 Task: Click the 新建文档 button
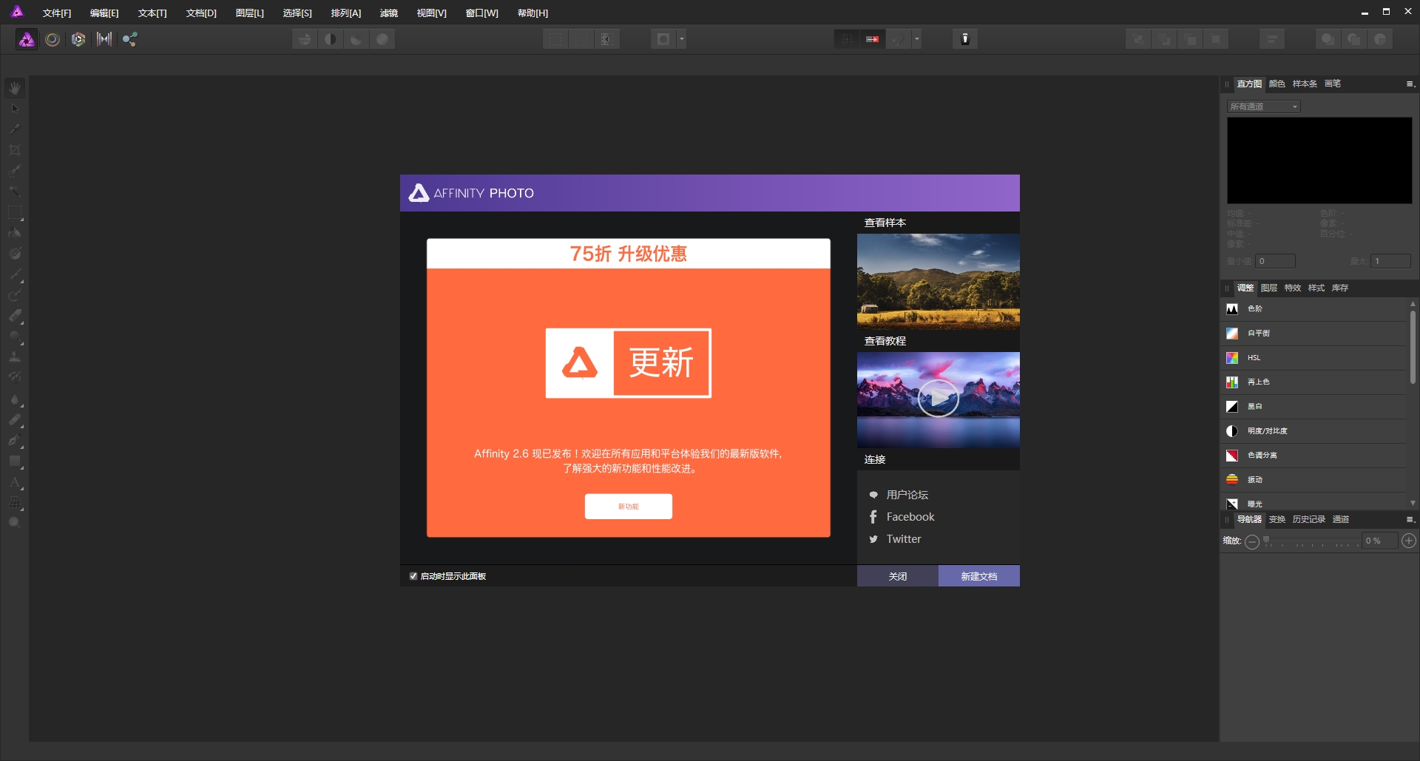pos(978,575)
